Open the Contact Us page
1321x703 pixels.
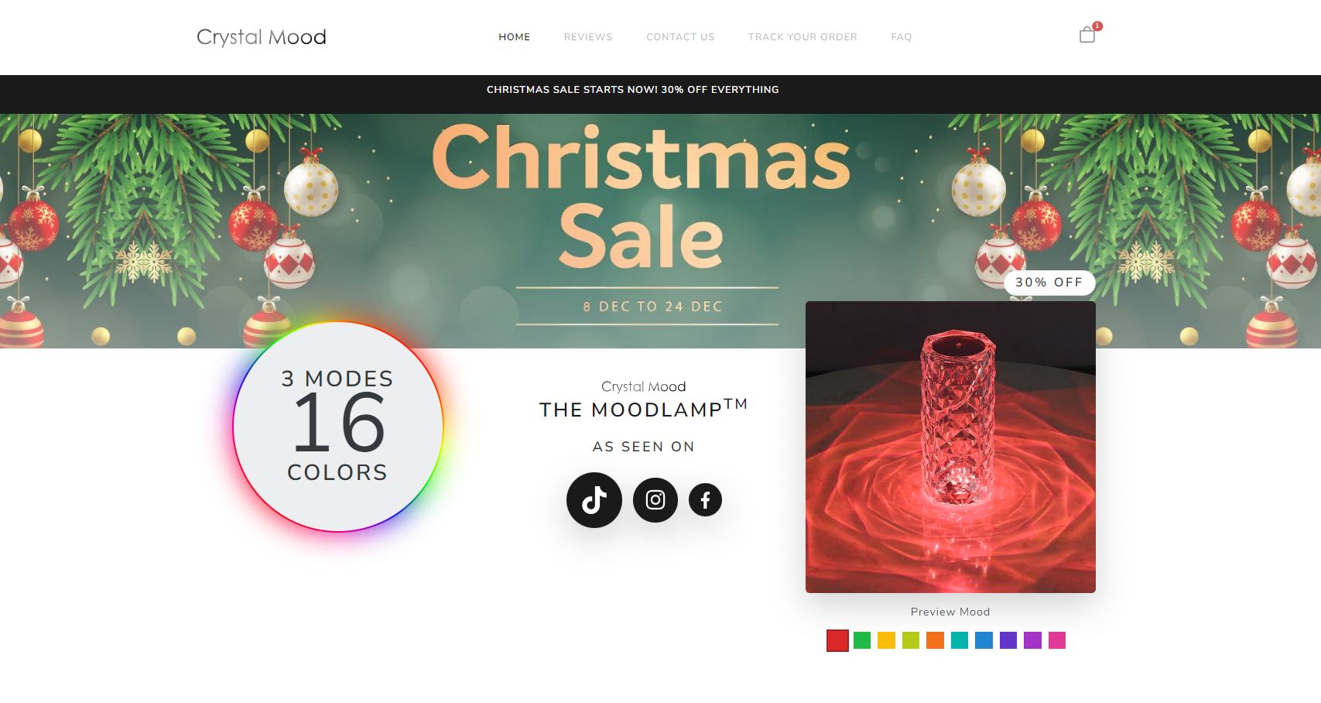pyautogui.click(x=680, y=37)
